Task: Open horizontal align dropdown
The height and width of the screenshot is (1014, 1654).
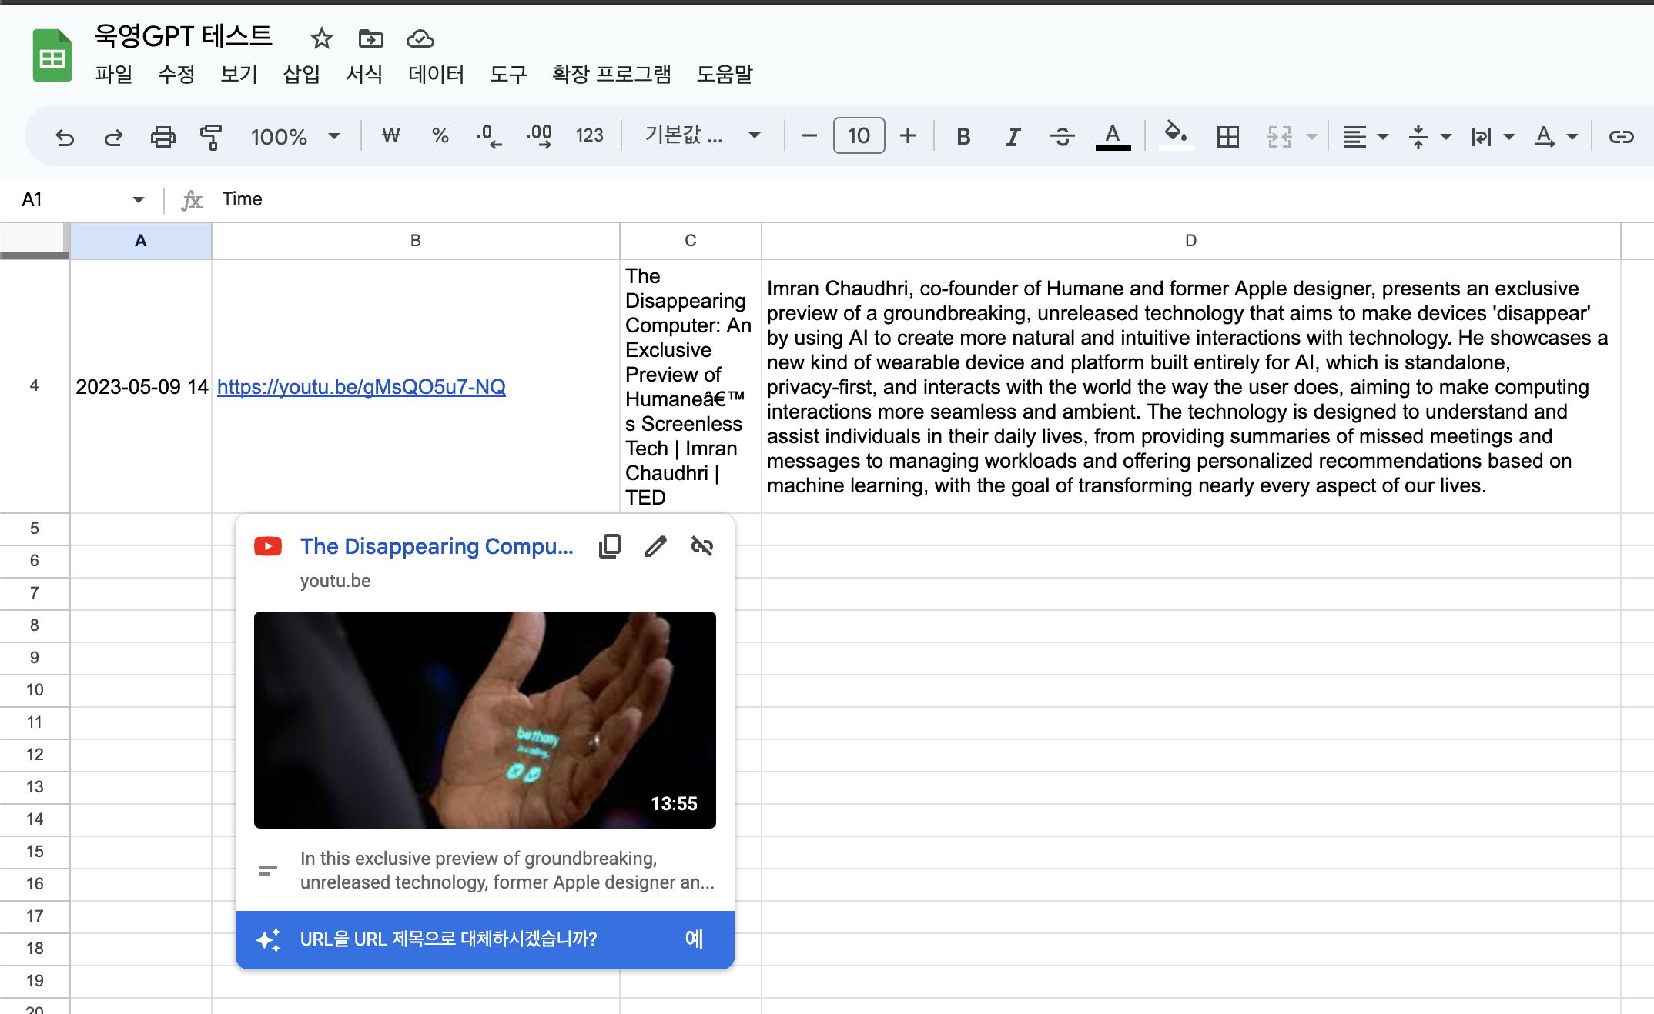Action: tap(1364, 137)
